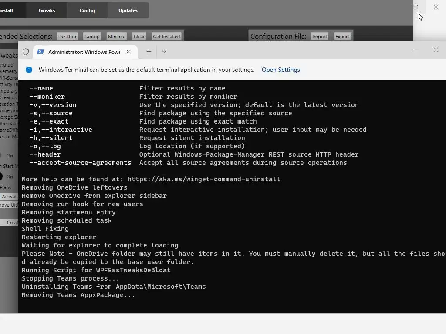Click the '--moniker' option in the terminal
This screenshot has height=334, width=446.
coord(47,97)
